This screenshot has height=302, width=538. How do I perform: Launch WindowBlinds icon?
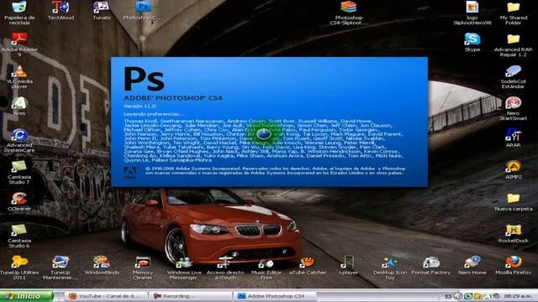pyautogui.click(x=102, y=263)
